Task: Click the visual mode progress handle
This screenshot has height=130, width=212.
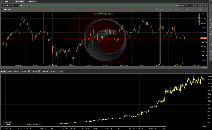Action: 157,9
